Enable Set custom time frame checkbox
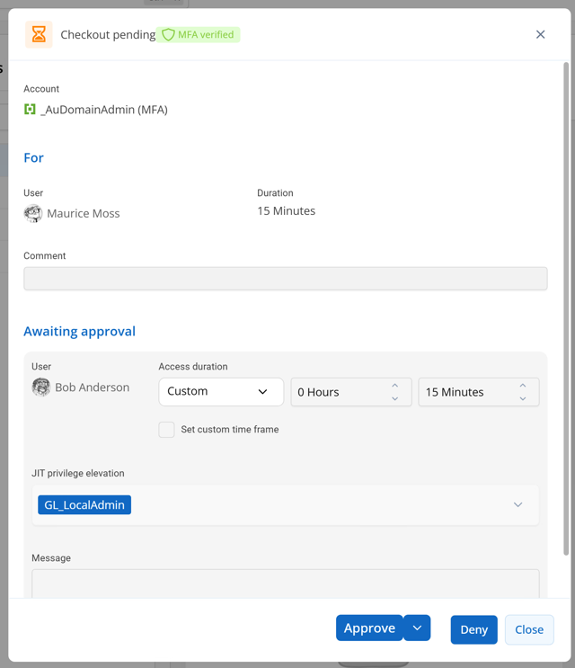575x668 pixels. pyautogui.click(x=166, y=430)
